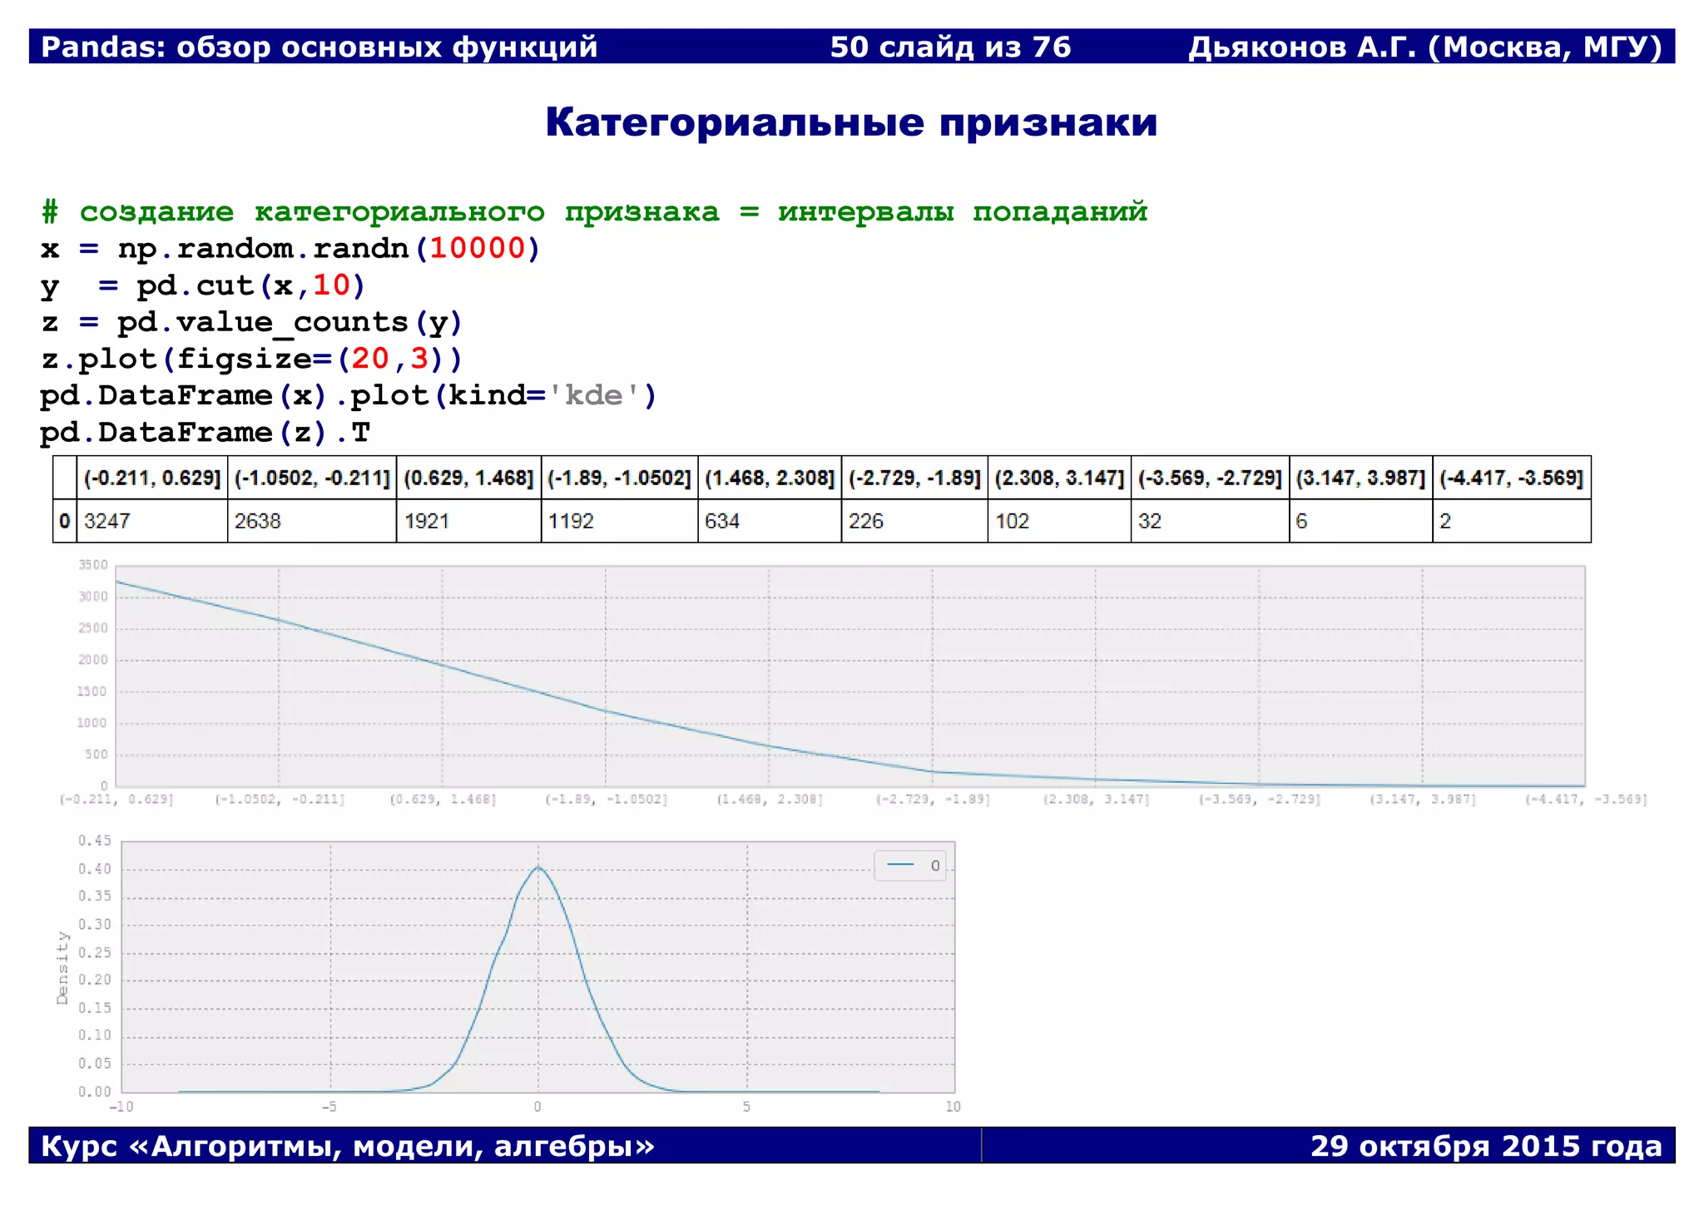The image size is (1704, 1205).
Task: Click table cell value 3247
Action: tap(106, 521)
